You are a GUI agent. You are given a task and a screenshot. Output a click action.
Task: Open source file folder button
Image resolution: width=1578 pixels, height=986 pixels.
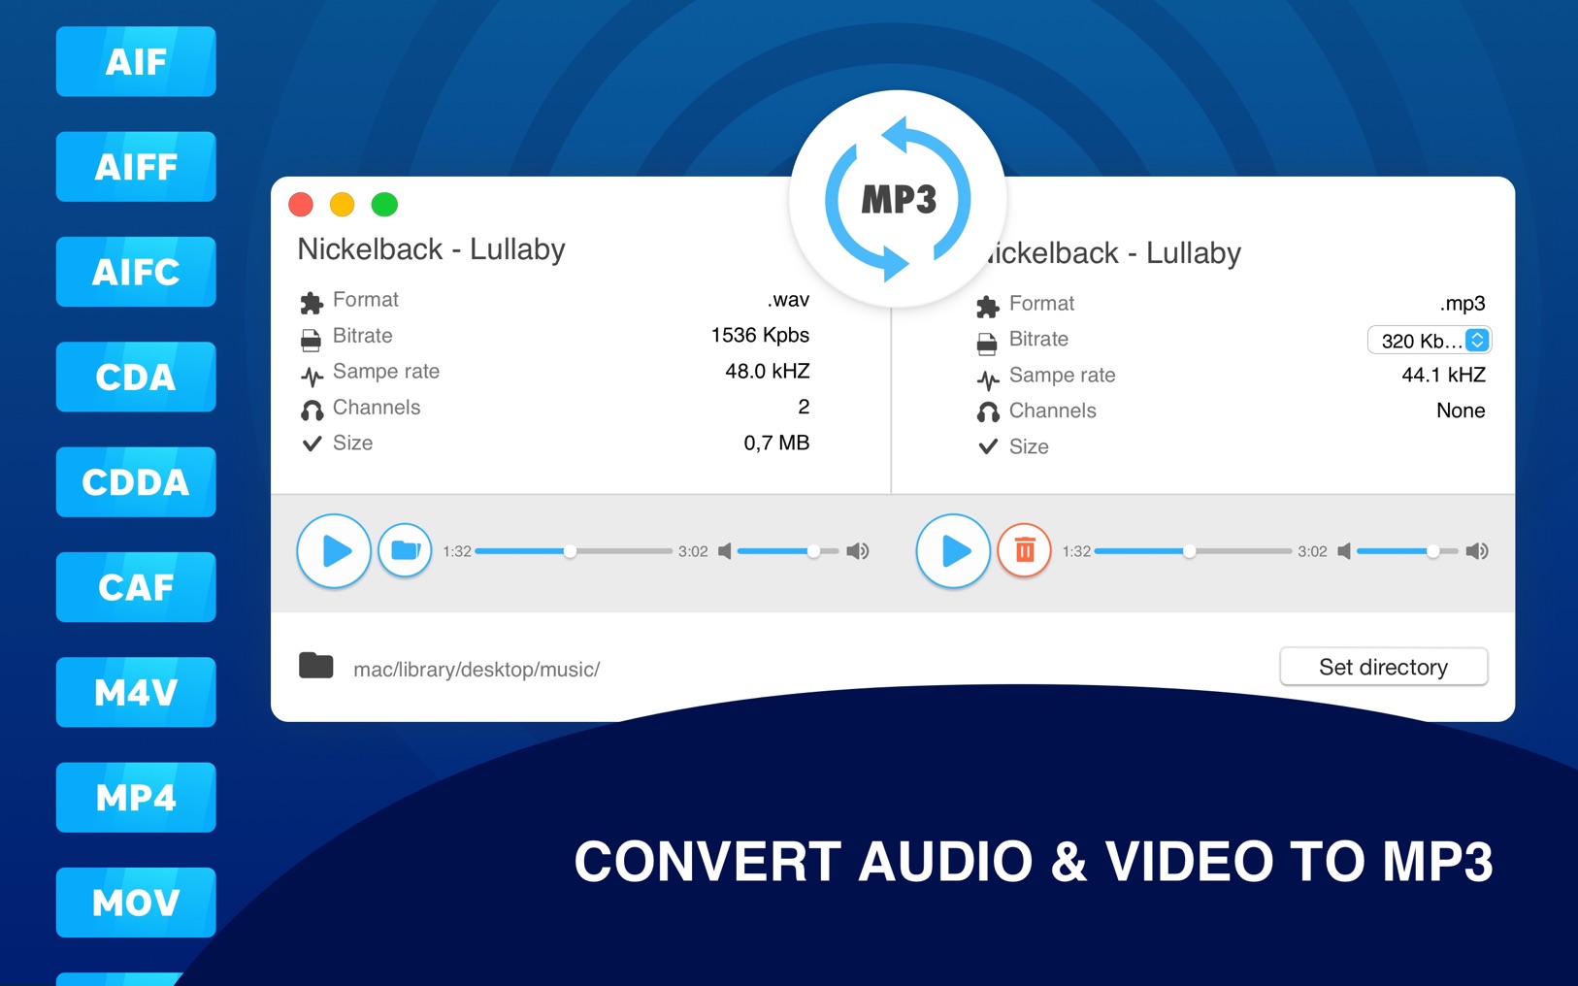[x=405, y=551]
